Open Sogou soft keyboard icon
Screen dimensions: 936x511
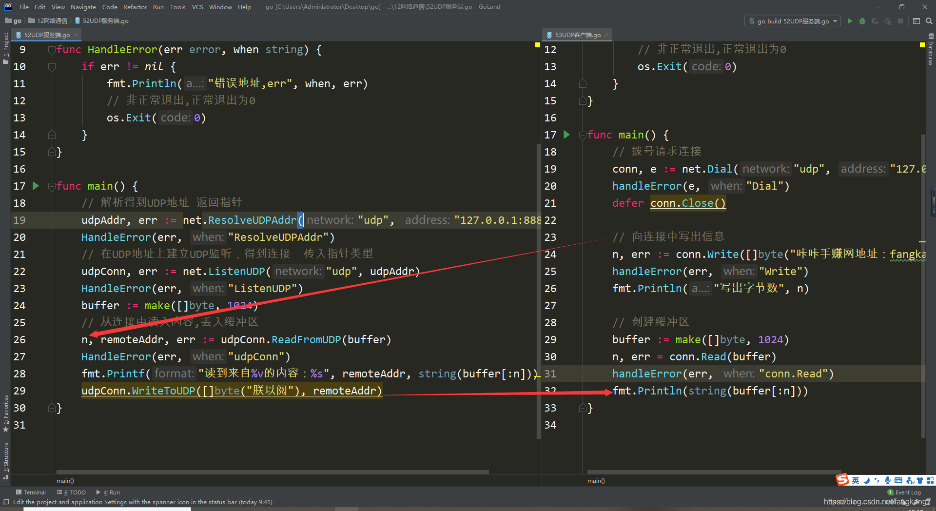[898, 480]
